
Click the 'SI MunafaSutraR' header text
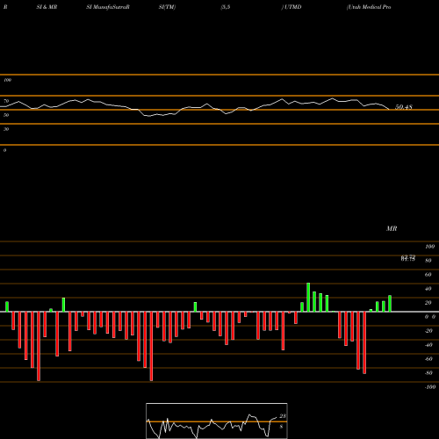point(108,7)
